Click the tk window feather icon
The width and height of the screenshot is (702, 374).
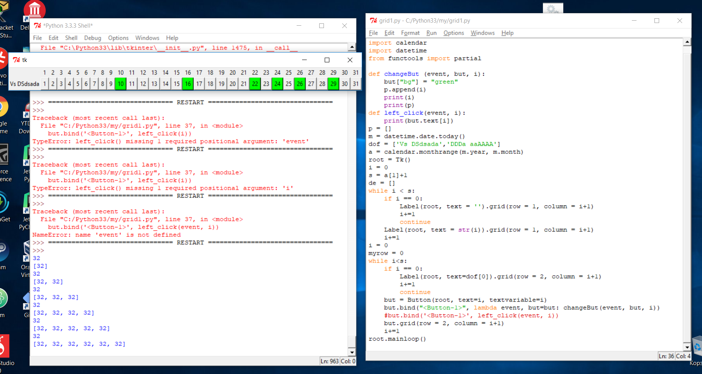pos(16,60)
